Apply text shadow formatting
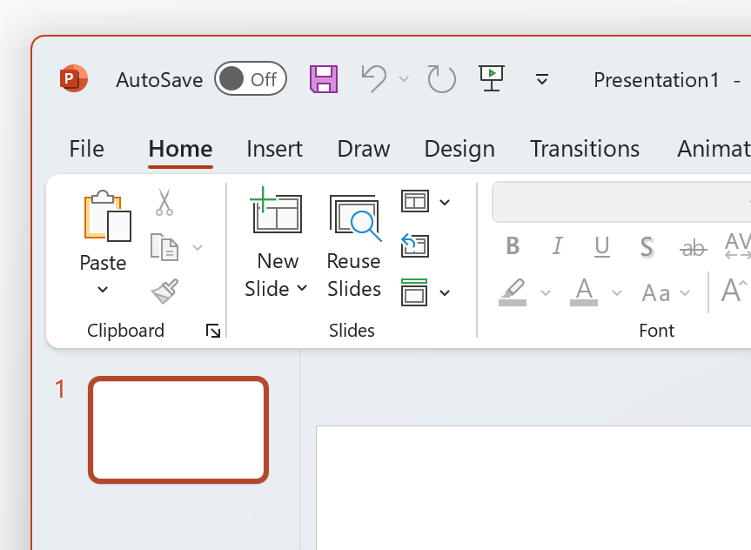Image resolution: width=751 pixels, height=550 pixels. click(x=647, y=247)
